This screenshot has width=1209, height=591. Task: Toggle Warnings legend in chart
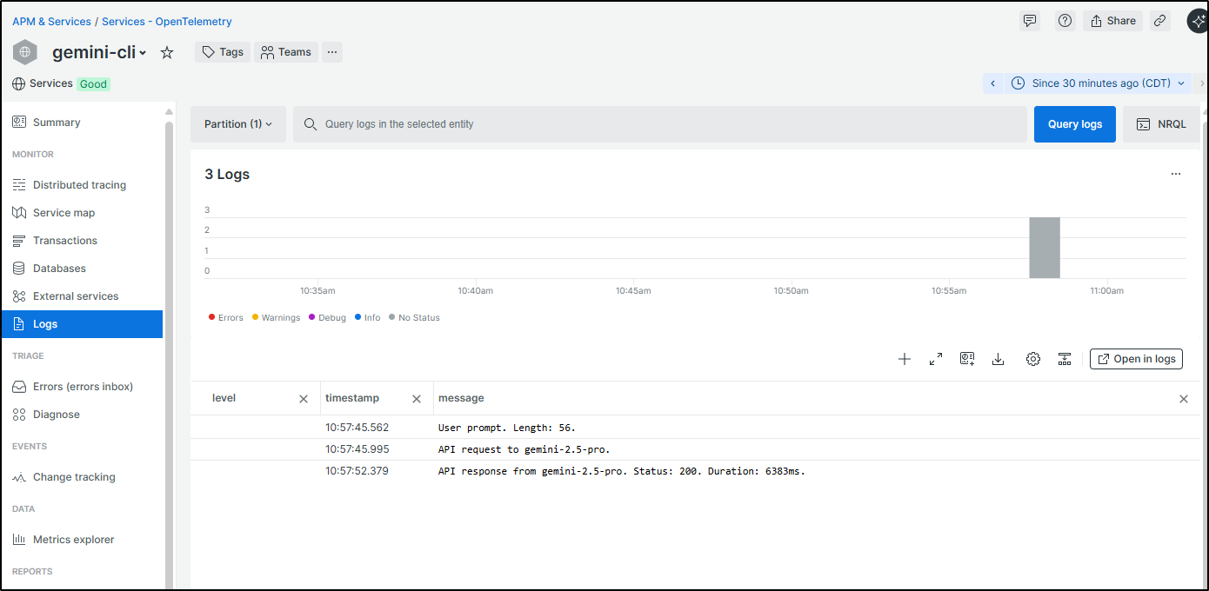[276, 317]
